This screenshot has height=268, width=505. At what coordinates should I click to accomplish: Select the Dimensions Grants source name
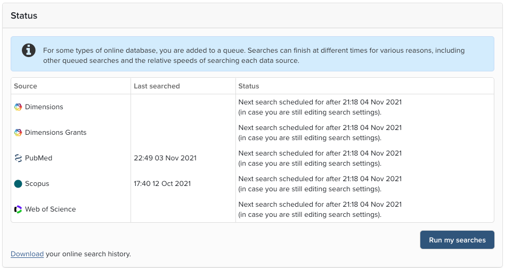pyautogui.click(x=55, y=133)
